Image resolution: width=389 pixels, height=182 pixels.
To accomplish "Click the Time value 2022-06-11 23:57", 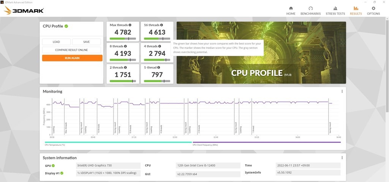I will click(x=308, y=165).
